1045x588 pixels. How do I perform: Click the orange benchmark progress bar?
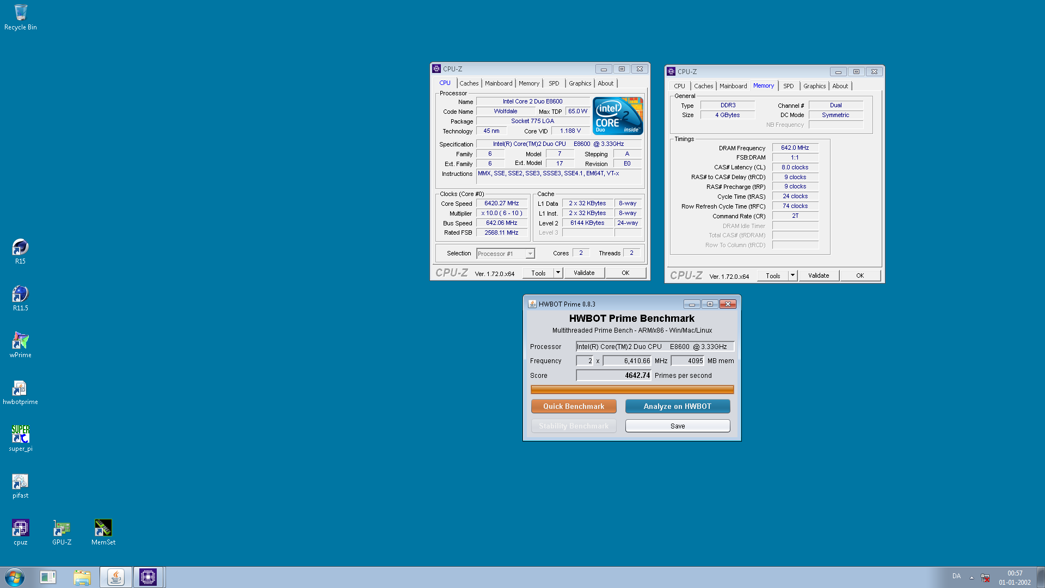click(x=632, y=389)
